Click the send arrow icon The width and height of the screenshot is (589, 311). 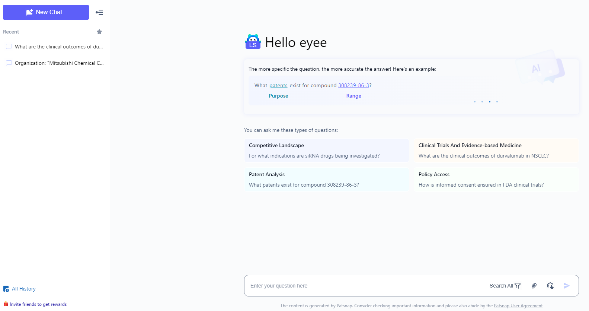pyautogui.click(x=566, y=286)
